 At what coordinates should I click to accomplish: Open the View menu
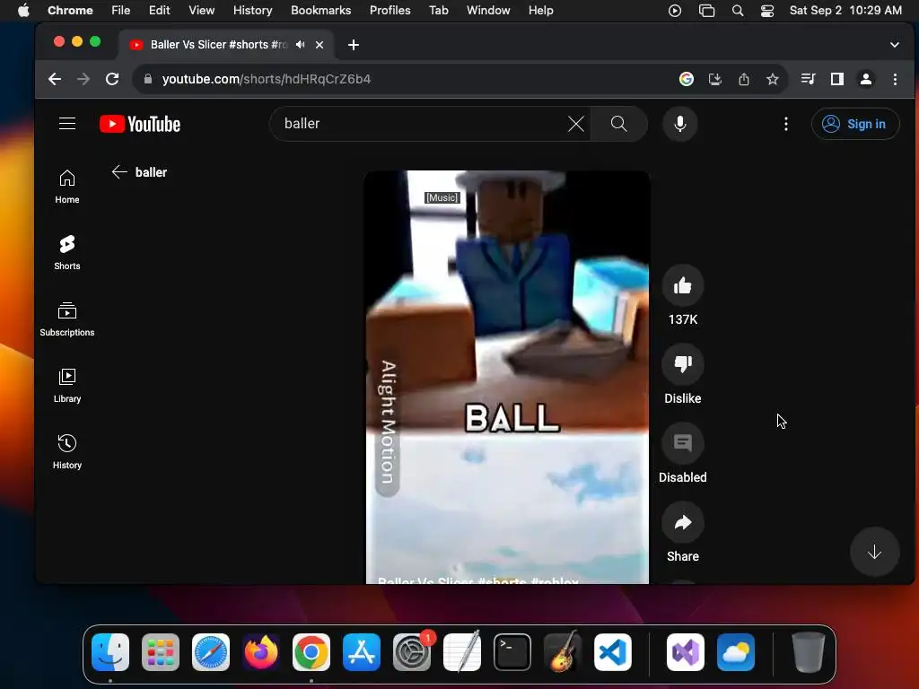(202, 11)
